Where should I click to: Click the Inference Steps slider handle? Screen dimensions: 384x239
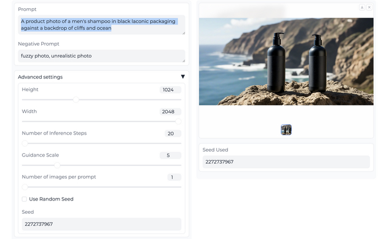25,143
